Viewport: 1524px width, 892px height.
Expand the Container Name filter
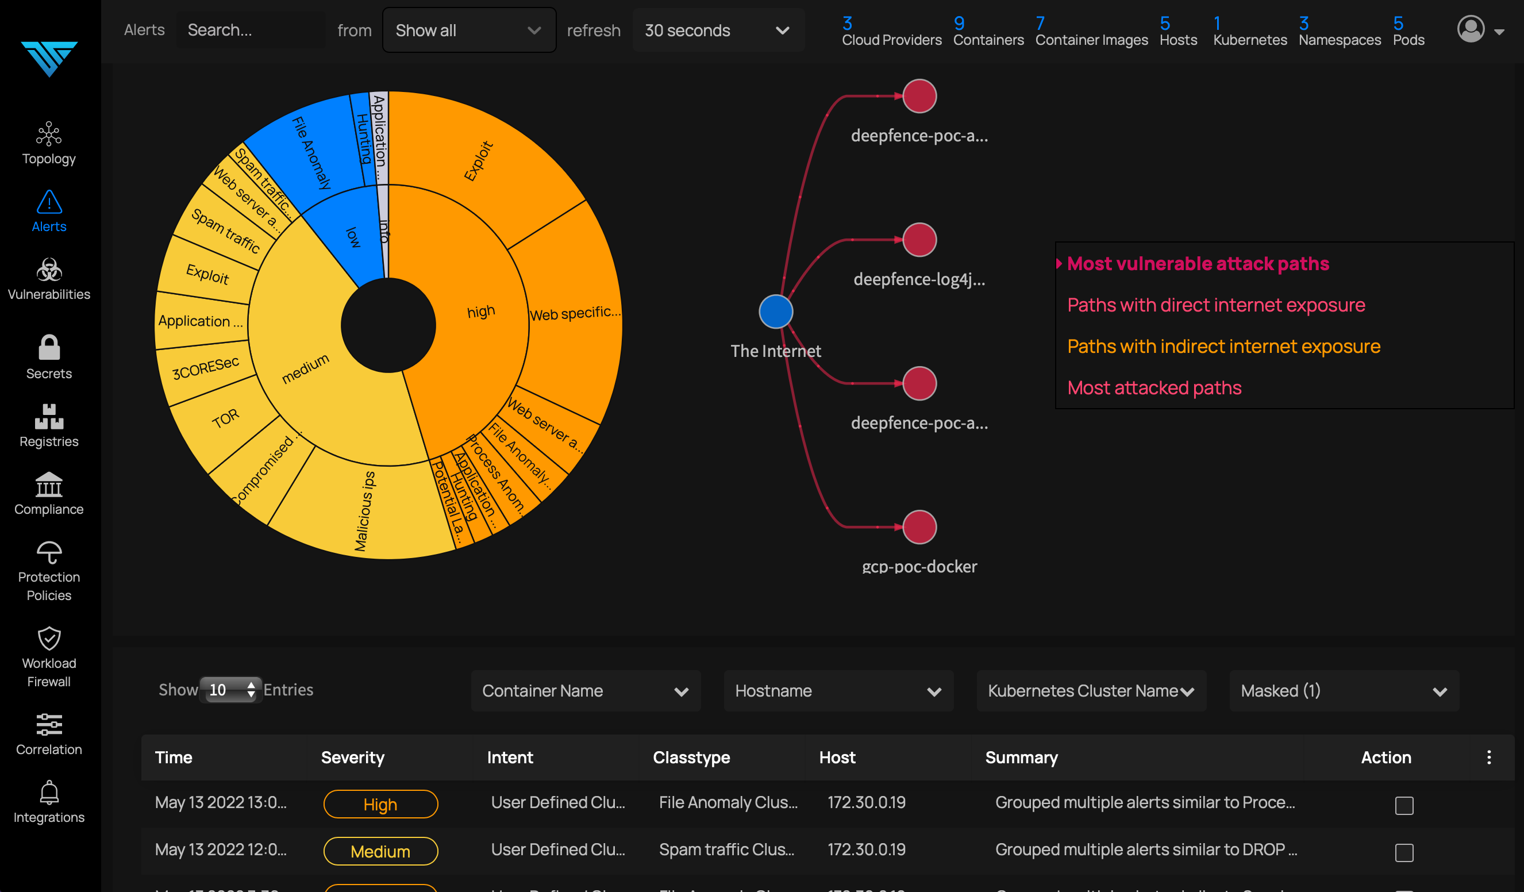pos(586,691)
